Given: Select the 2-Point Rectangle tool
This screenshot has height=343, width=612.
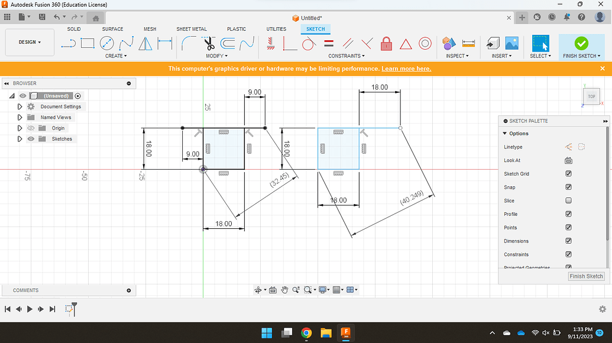Looking at the screenshot, I should point(88,43).
